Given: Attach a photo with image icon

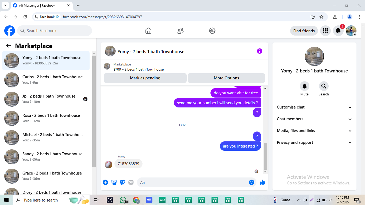Looking at the screenshot, I should (114, 182).
